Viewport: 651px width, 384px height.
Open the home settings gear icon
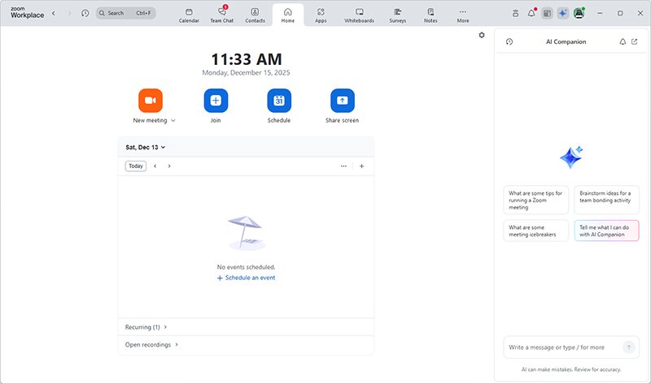pyautogui.click(x=482, y=35)
